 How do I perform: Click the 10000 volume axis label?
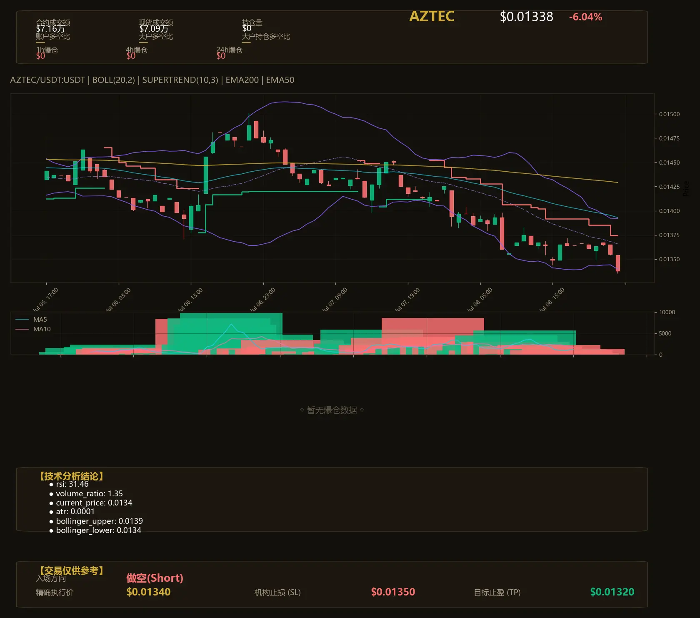point(667,312)
